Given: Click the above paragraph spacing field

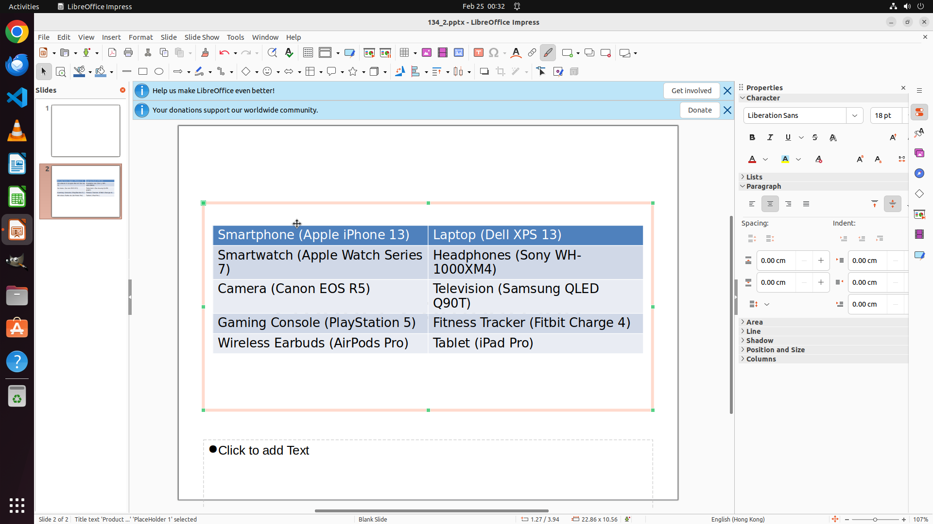Looking at the screenshot, I should click(x=776, y=261).
